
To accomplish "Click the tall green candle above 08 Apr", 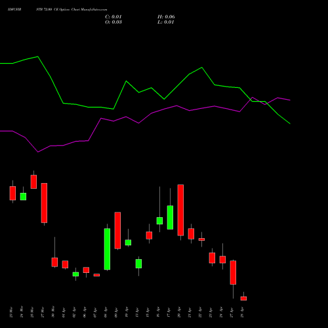I will pyautogui.click(x=107, y=249).
